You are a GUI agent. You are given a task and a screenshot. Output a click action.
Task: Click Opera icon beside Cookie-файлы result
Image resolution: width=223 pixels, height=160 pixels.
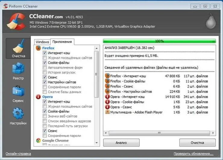point(107,102)
